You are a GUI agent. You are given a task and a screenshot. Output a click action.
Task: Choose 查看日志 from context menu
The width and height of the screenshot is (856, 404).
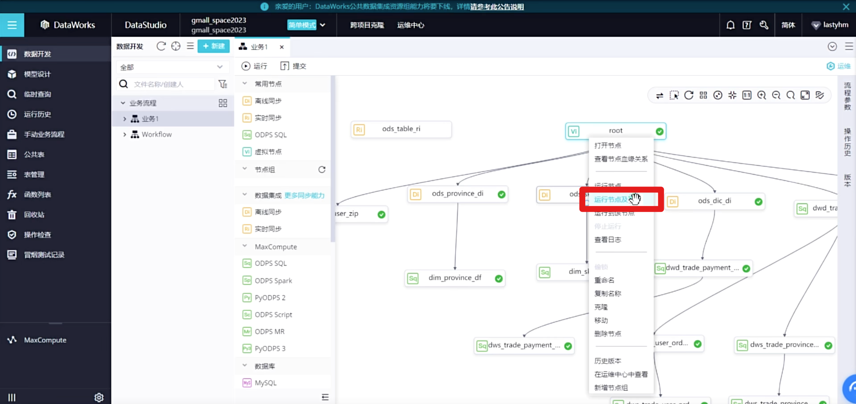[608, 240]
